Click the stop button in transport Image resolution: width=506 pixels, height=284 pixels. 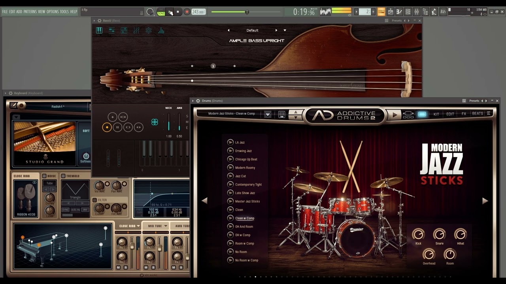click(x=178, y=12)
